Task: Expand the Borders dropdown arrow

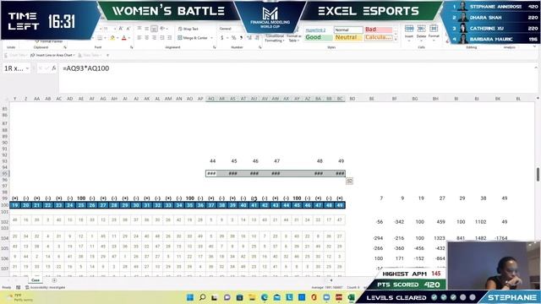Action: pyautogui.click(x=105, y=38)
